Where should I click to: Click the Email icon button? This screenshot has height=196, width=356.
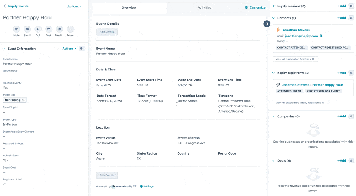click(x=27, y=29)
